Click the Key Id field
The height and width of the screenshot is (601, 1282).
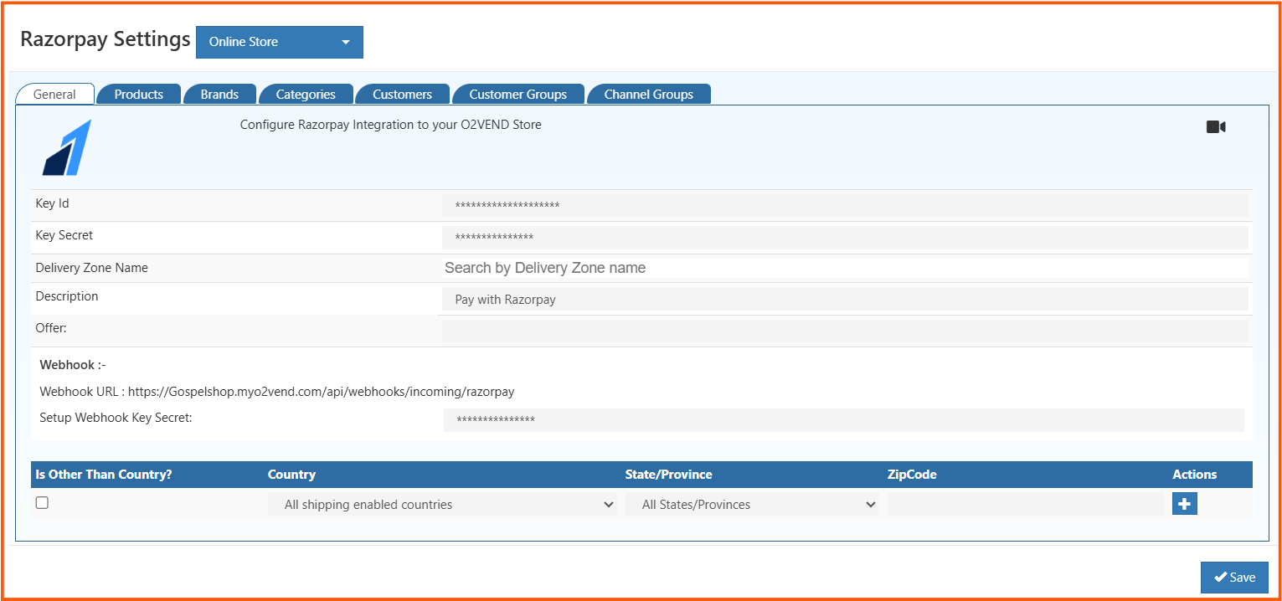coord(845,203)
